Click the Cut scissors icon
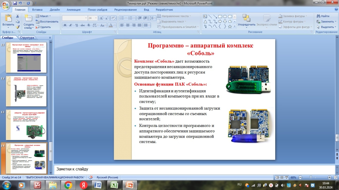 pos(17,16)
